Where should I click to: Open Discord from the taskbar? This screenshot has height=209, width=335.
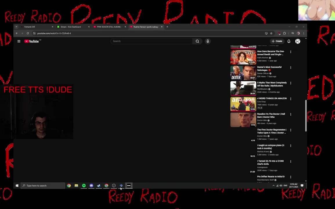coord(91,185)
